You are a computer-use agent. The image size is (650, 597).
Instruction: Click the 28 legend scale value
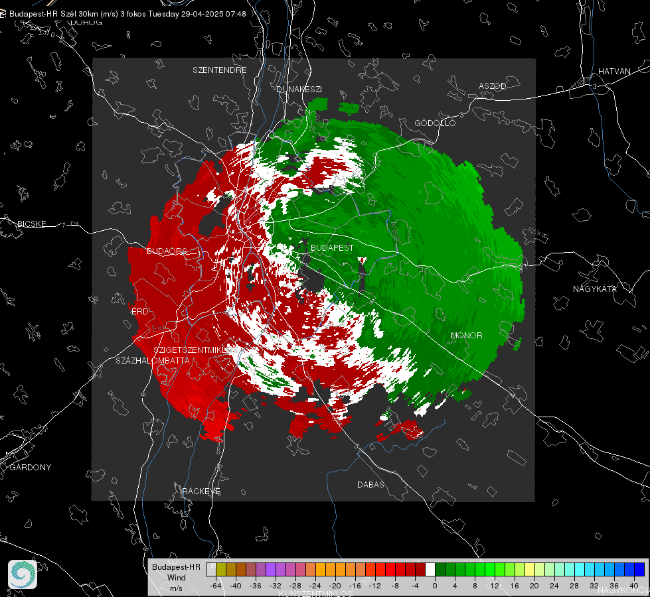[x=574, y=586]
